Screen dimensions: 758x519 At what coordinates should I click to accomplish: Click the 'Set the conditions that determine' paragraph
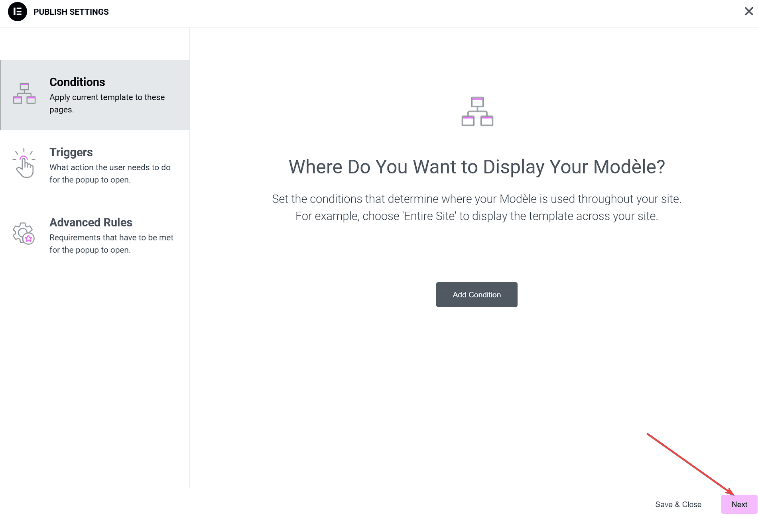point(476,207)
